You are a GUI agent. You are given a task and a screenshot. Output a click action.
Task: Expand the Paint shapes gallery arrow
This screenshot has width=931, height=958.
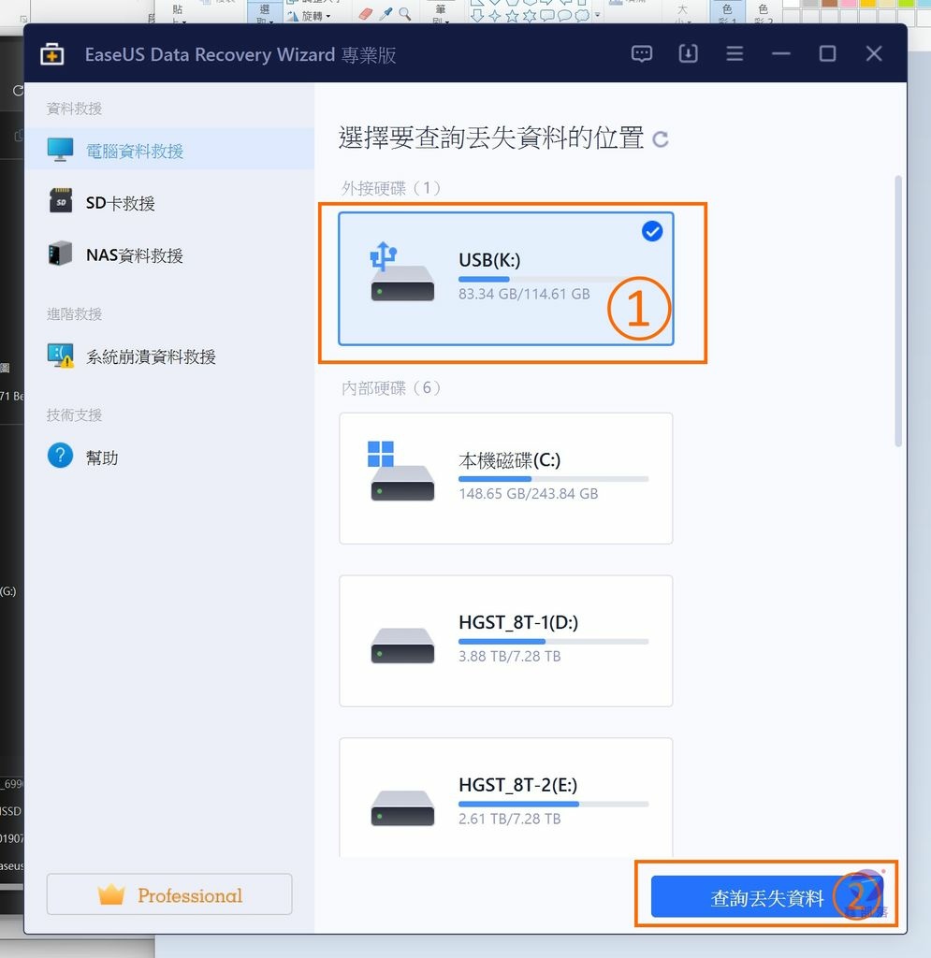pos(598,15)
